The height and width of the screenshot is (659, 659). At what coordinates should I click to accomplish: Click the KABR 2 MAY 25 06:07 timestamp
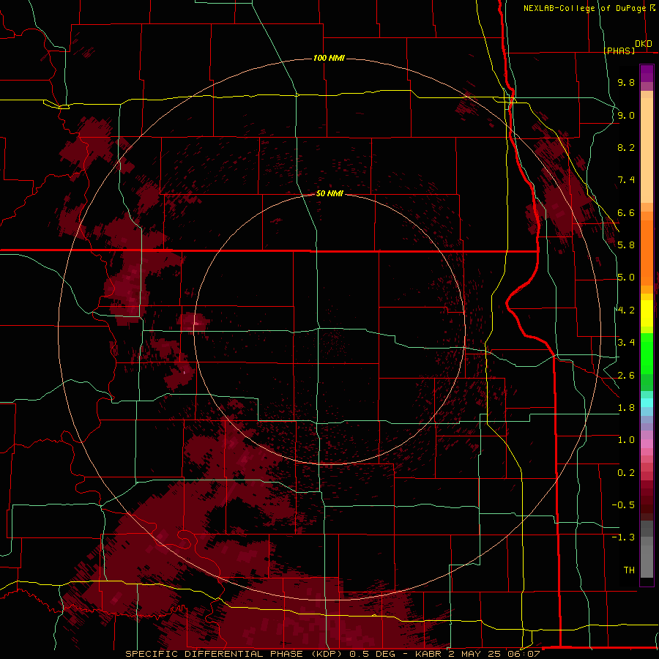click(477, 654)
